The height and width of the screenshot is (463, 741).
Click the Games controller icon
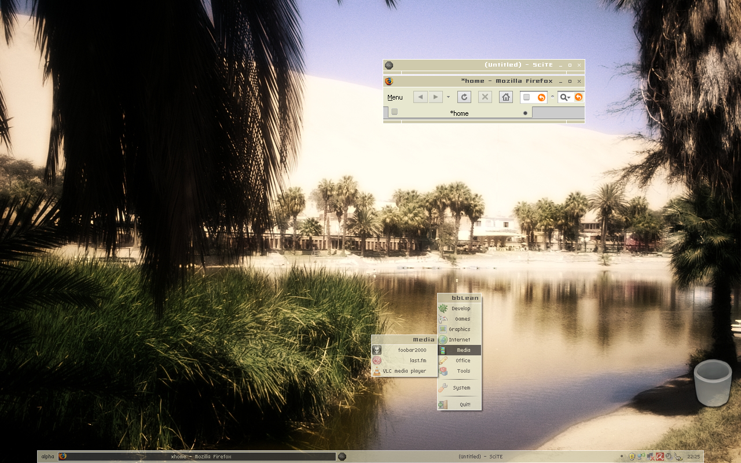coord(443,319)
